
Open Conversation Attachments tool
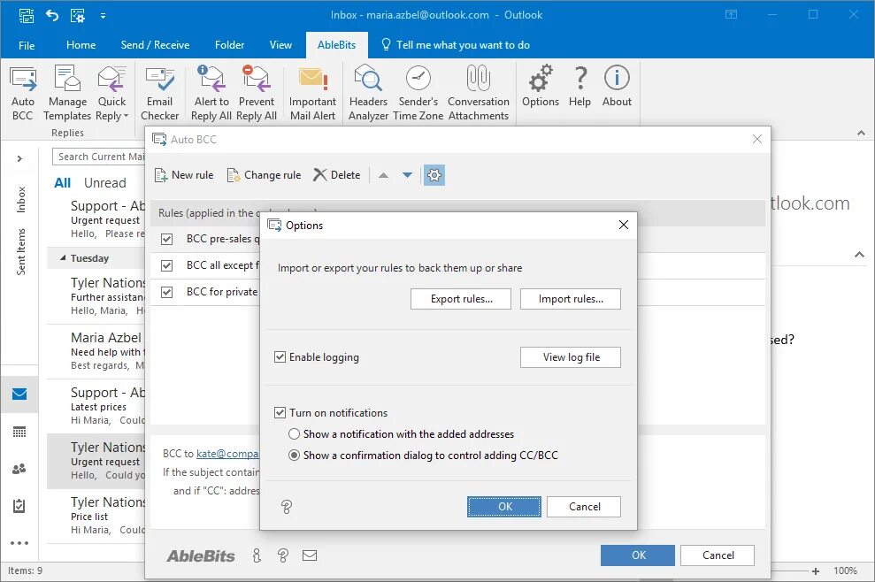click(x=479, y=93)
